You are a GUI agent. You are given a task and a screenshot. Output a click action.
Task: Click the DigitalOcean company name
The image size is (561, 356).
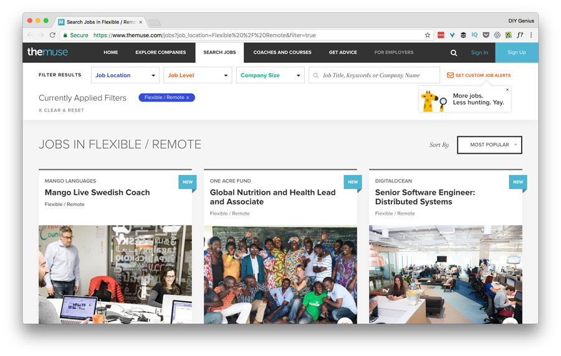click(393, 181)
